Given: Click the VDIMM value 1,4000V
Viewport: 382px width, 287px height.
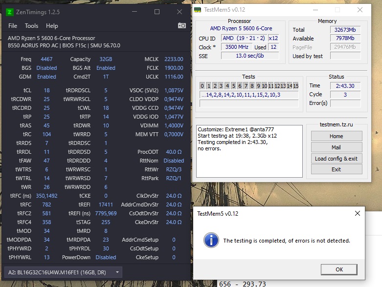Looking at the screenshot, I should 174,125.
